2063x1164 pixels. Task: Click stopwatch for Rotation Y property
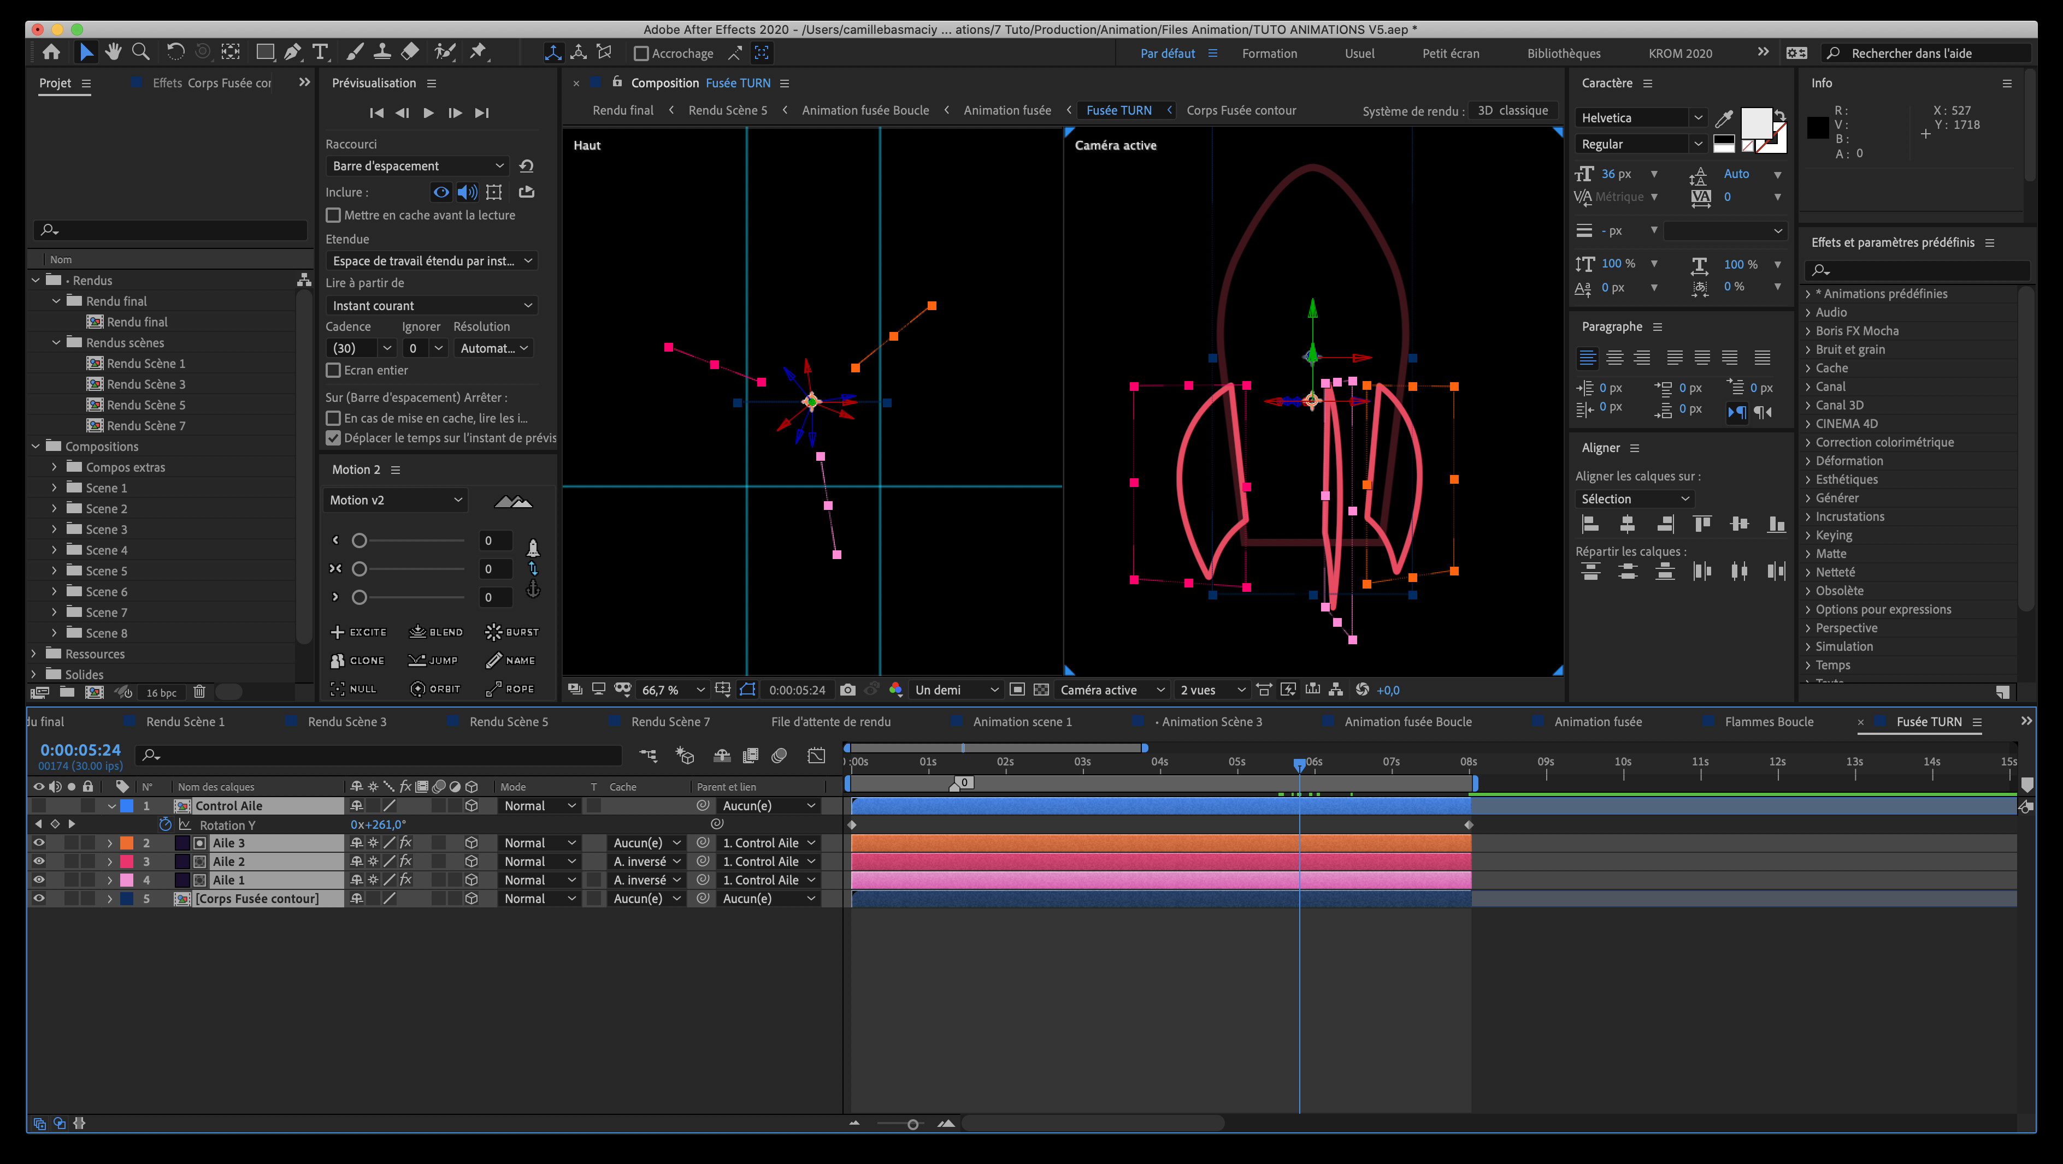(x=165, y=824)
